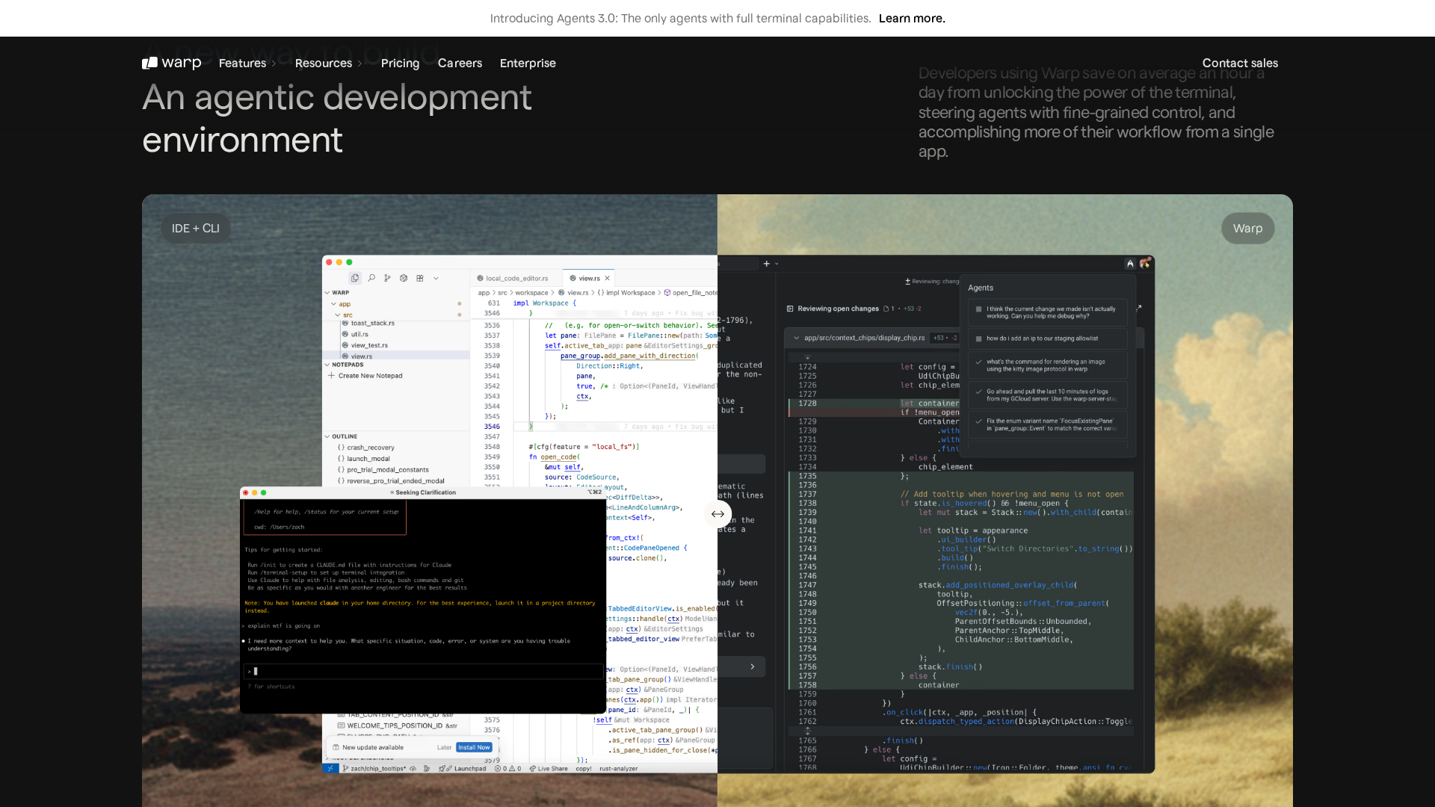
Task: Open the Pricing nav item
Action: [x=400, y=63]
